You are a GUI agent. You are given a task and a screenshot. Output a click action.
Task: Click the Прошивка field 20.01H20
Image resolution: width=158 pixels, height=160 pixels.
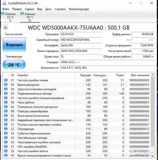(81, 34)
